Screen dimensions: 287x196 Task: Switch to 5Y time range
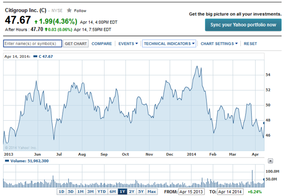click(x=141, y=192)
